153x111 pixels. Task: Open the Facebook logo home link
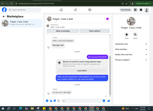(4, 10)
